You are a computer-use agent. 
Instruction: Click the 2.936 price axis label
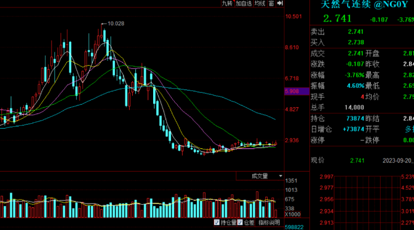(x=292, y=140)
